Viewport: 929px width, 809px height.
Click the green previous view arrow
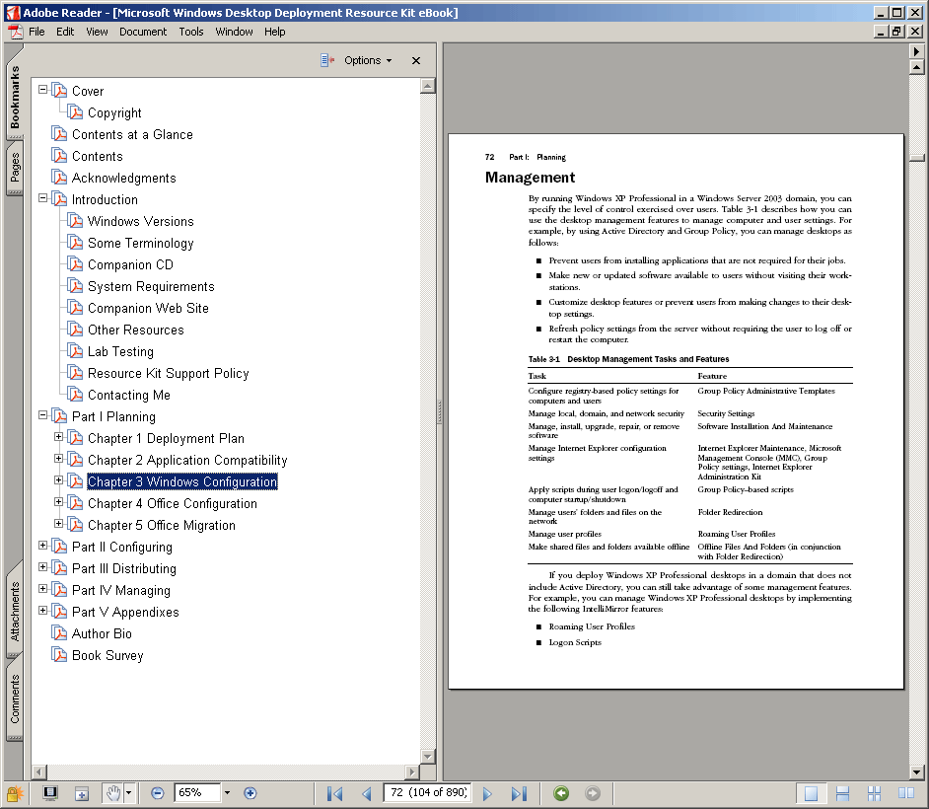tap(561, 793)
